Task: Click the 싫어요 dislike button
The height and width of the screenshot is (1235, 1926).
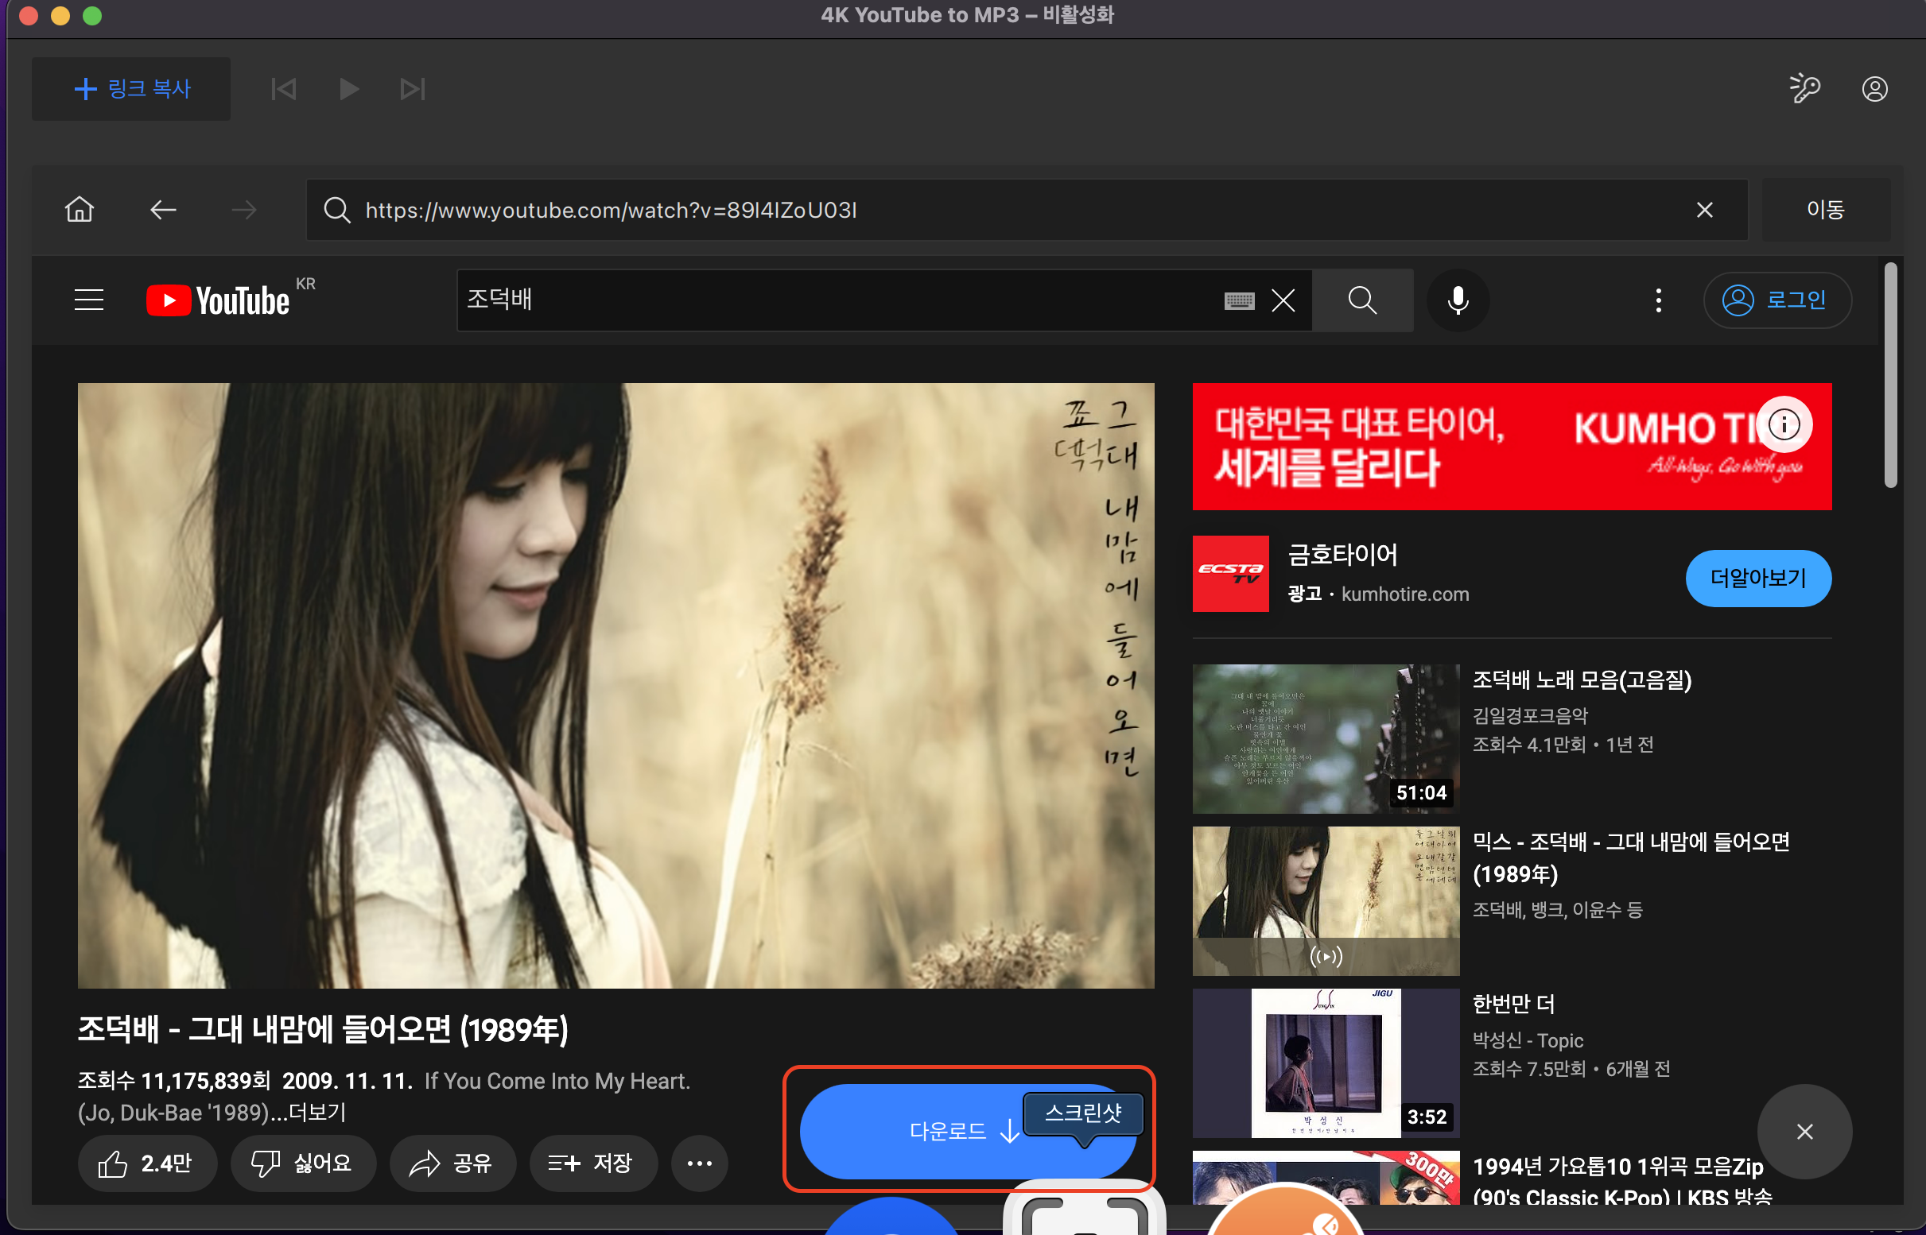Action: coord(302,1163)
